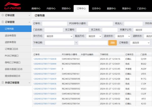This screenshot has width=152, height=107.
Task: Open order link 1202403270017158441
Action: point(45,69)
